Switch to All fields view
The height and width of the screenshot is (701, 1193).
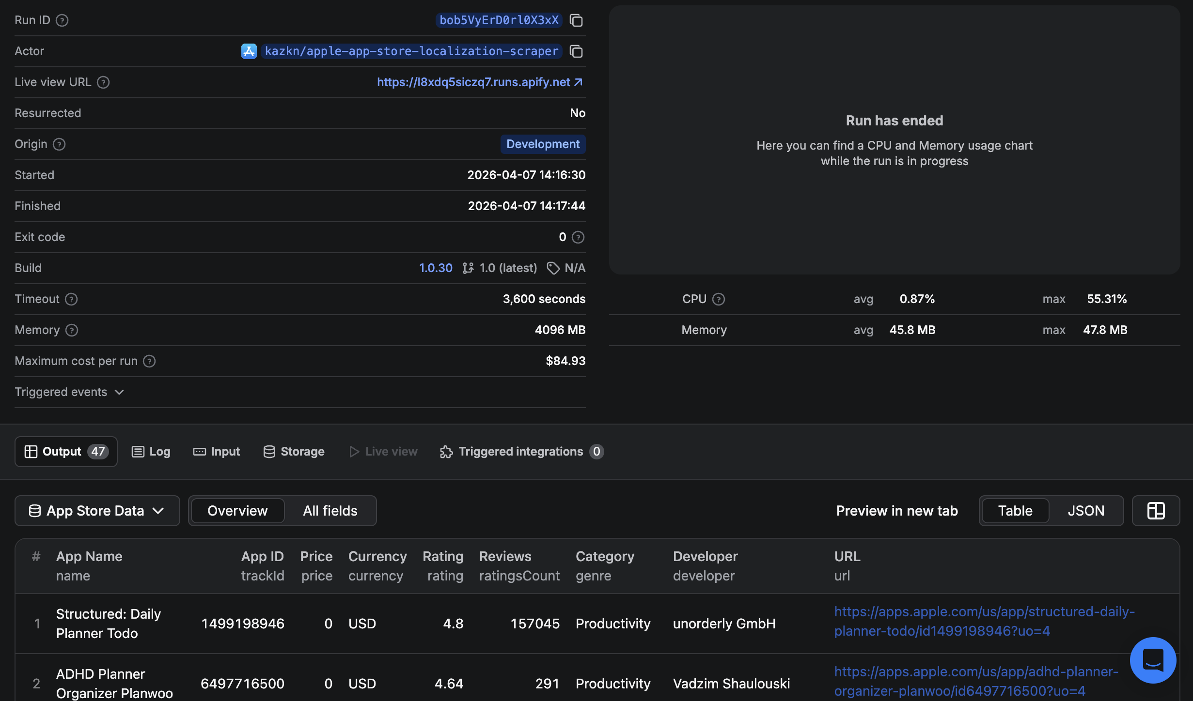pos(330,511)
